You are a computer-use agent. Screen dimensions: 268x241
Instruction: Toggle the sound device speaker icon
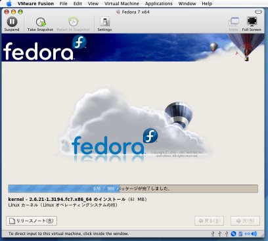click(254, 234)
